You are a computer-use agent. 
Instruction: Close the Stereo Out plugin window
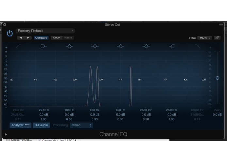pyautogui.click(x=5, y=25)
